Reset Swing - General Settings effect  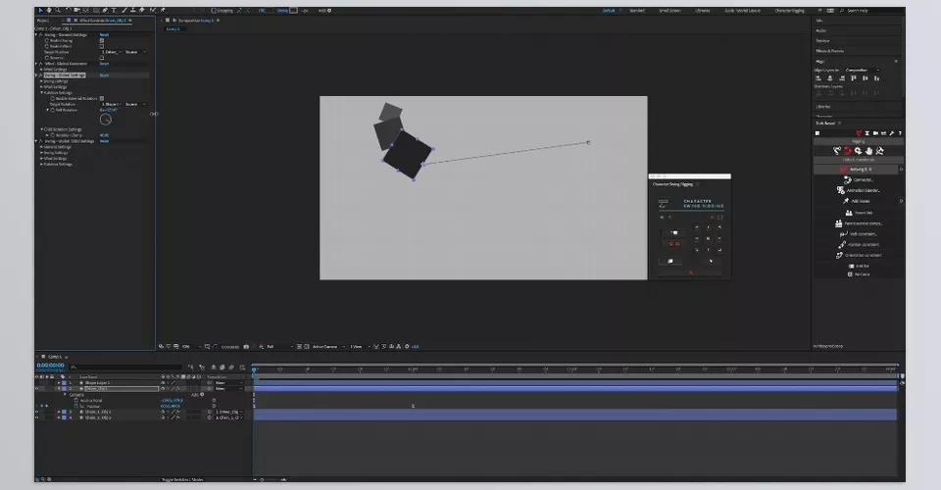(105, 34)
